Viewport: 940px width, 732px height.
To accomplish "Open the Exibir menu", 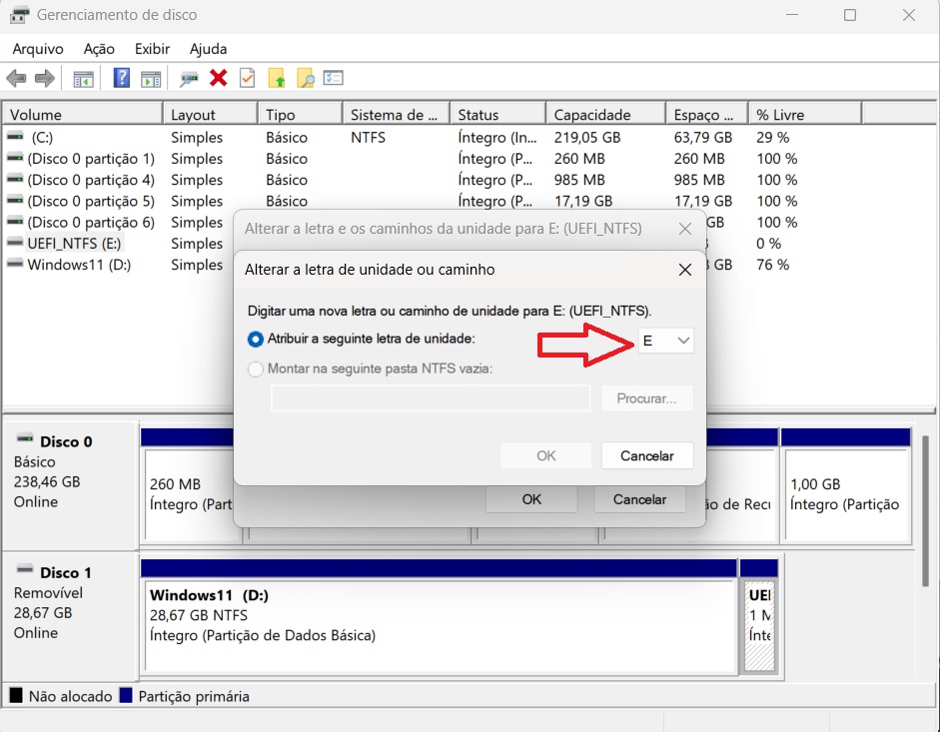I will [152, 48].
